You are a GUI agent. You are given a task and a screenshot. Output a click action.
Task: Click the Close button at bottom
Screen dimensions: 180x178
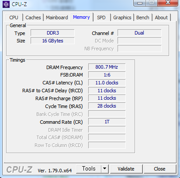click(x=159, y=169)
